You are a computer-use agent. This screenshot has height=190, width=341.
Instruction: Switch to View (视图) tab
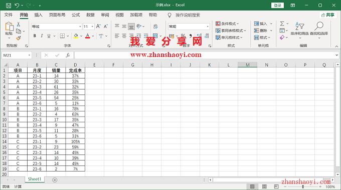(119, 14)
